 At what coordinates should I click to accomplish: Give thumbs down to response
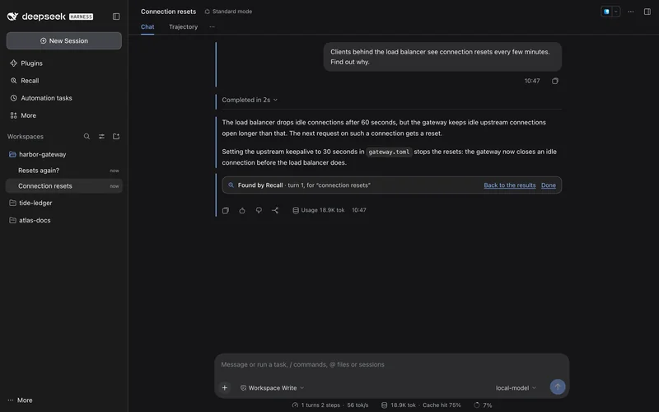(259, 210)
